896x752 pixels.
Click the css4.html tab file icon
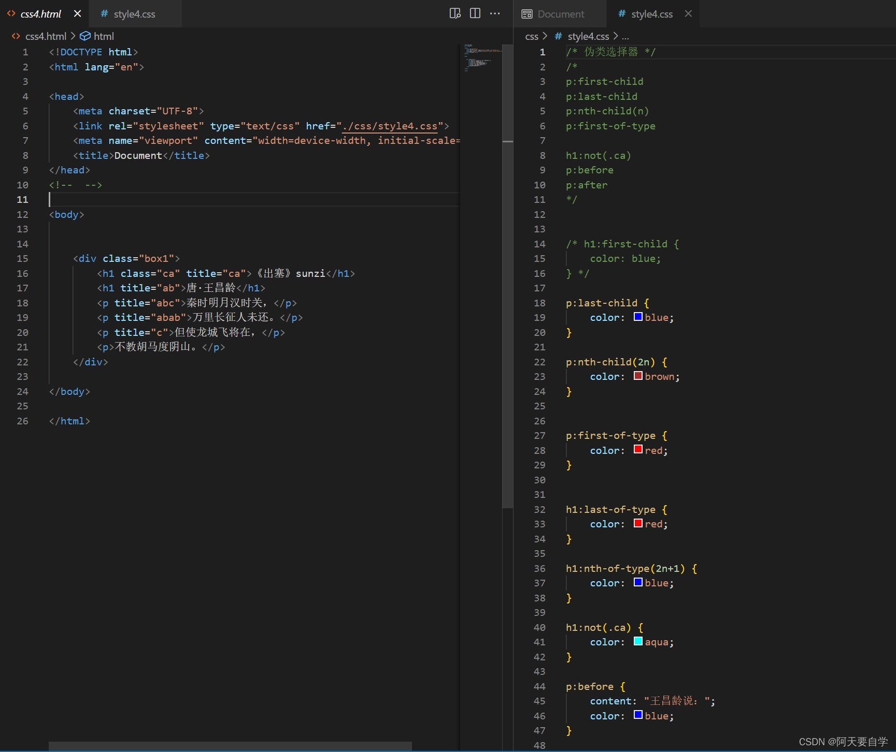pyautogui.click(x=11, y=14)
